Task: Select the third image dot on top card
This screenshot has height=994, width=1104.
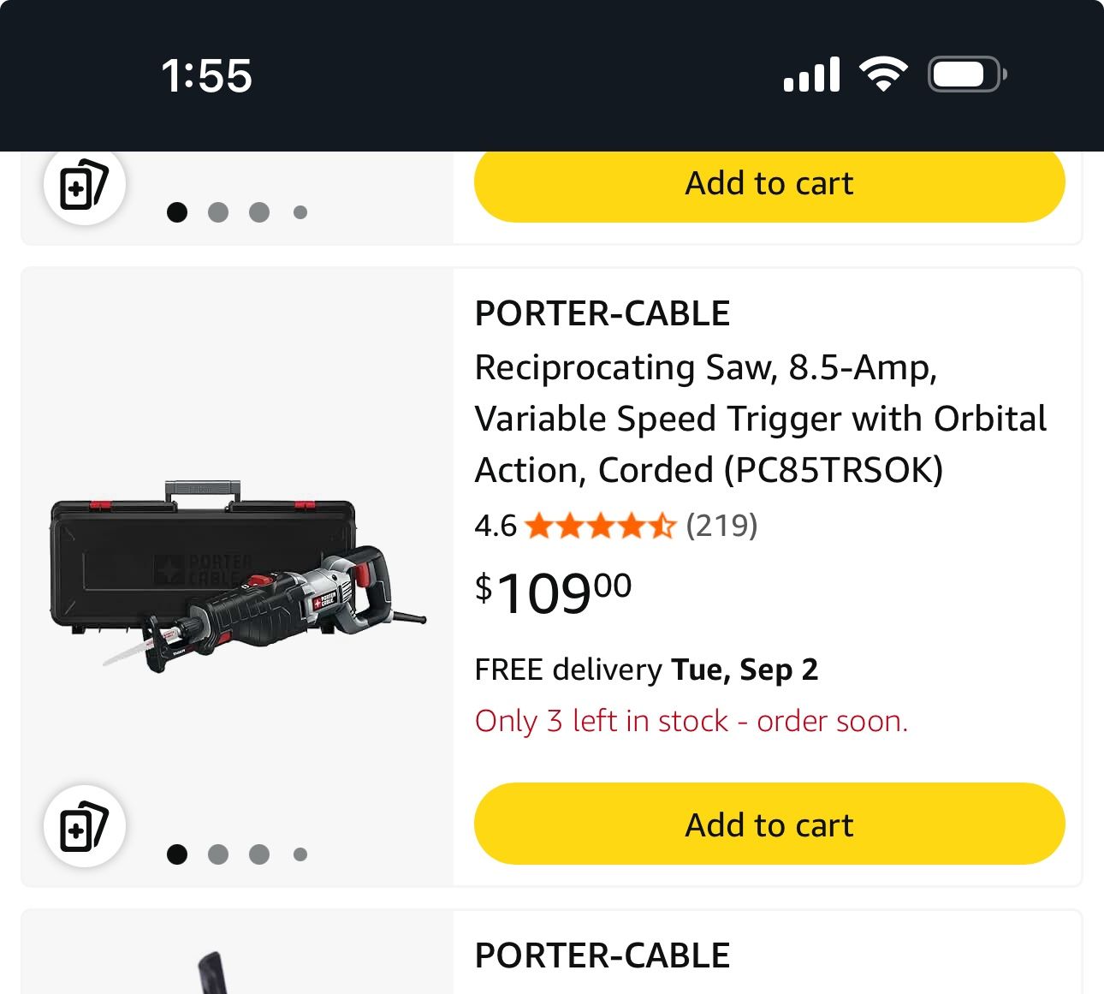Action: [259, 212]
